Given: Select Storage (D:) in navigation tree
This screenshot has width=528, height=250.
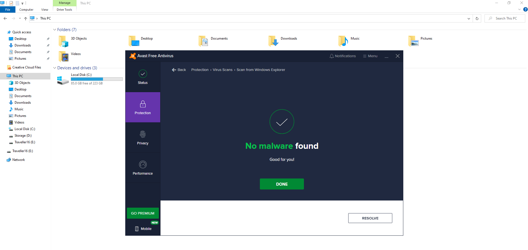Looking at the screenshot, I should coord(23,136).
